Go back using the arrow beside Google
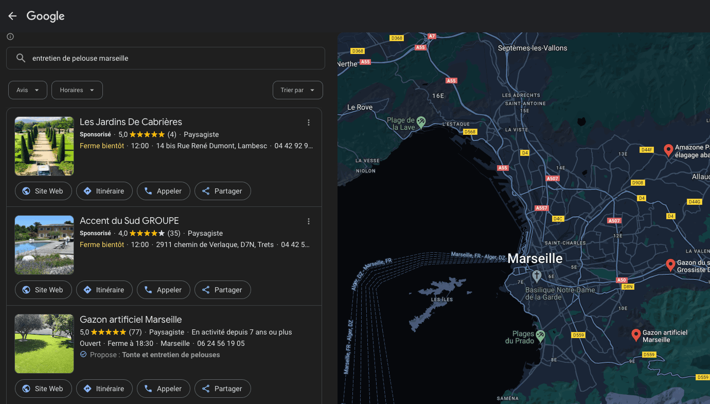 tap(12, 16)
